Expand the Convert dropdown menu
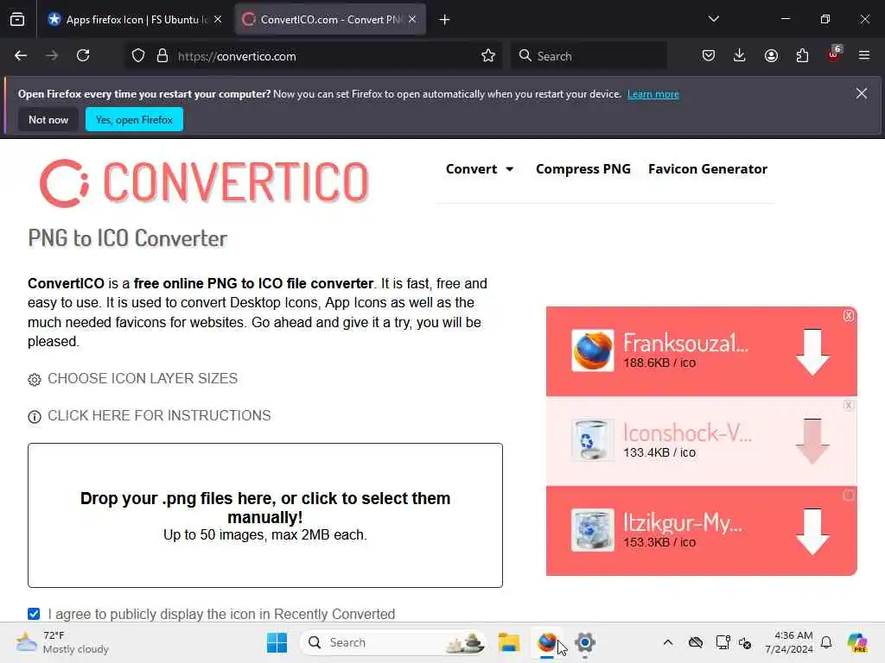This screenshot has width=885, height=663. click(x=479, y=169)
